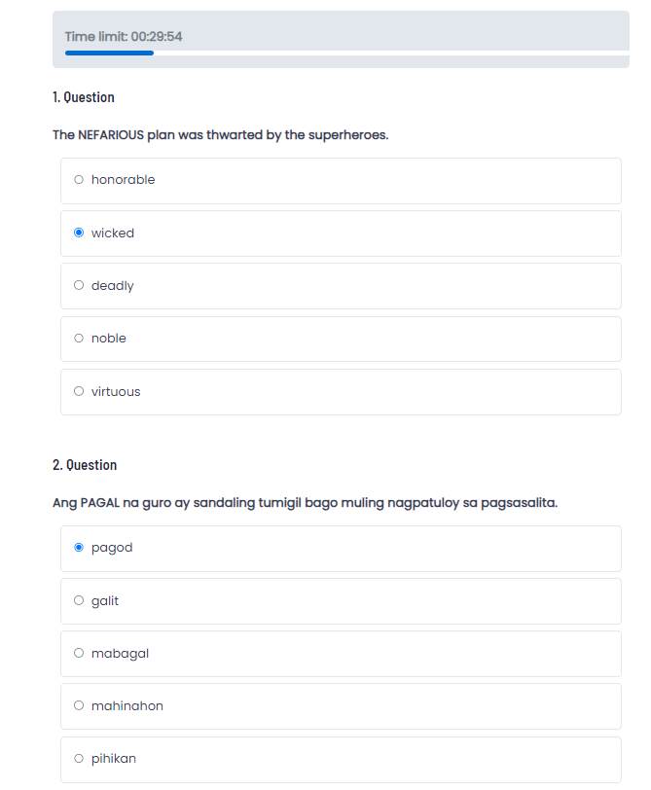Choose the "galit" radio option
The width and height of the screenshot is (651, 790).
coord(79,600)
